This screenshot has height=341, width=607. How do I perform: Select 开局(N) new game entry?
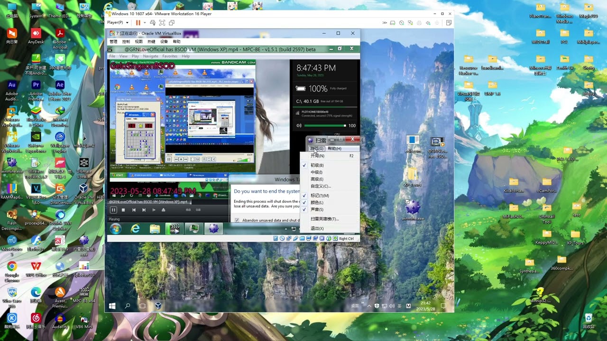329,156
